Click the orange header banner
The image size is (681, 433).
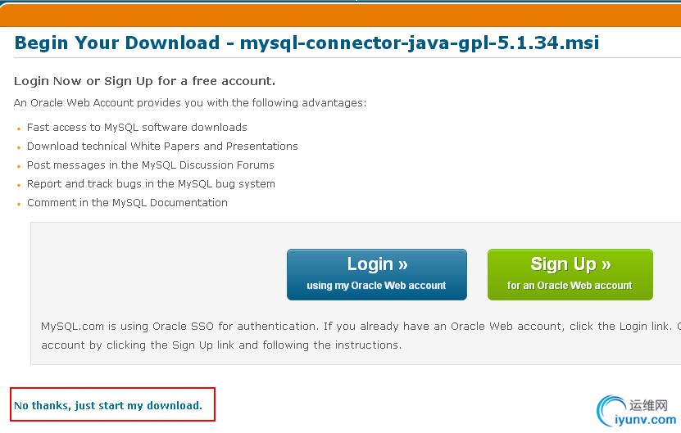tap(341, 16)
